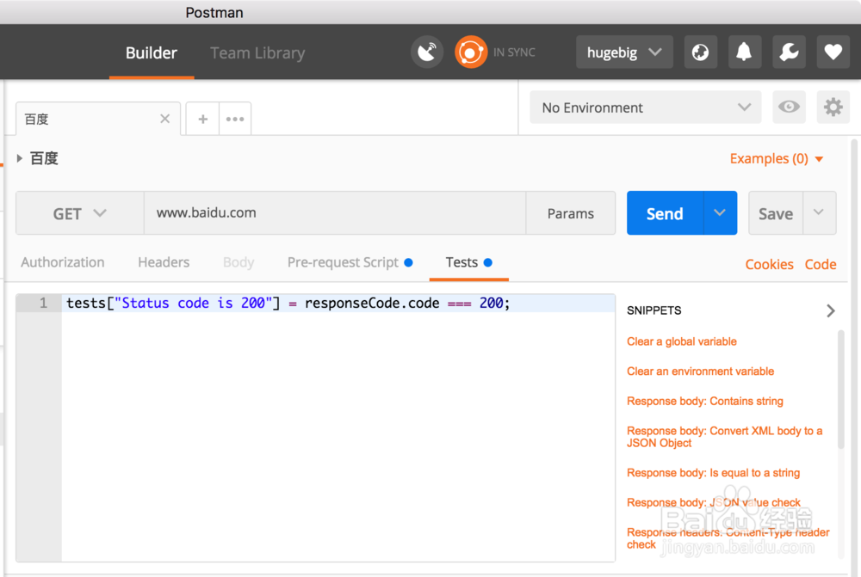The width and height of the screenshot is (861, 577).
Task: Expand the 百度 request description triangle
Action: click(19, 158)
